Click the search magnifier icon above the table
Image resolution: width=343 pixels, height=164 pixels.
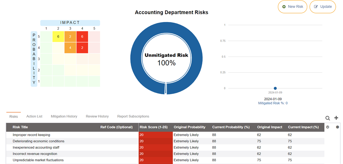click(328, 118)
